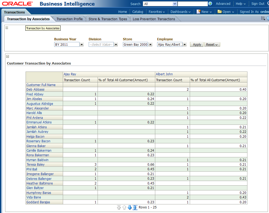Expand the Store dropdown arrow
This screenshot has height=213, width=269.
[x=150, y=45]
